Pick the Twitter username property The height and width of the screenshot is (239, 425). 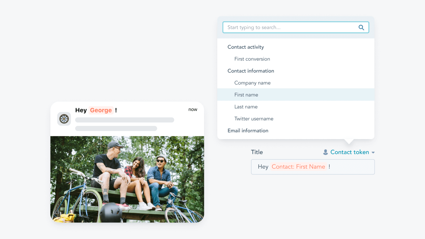coord(254,119)
